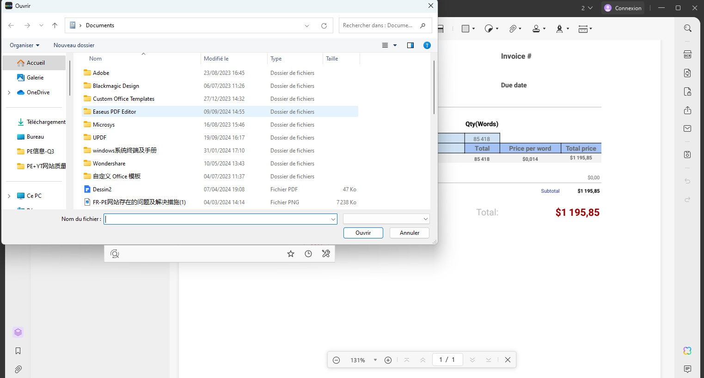Click save as other icon
Viewport: 704px width, 378px height.
point(688,154)
